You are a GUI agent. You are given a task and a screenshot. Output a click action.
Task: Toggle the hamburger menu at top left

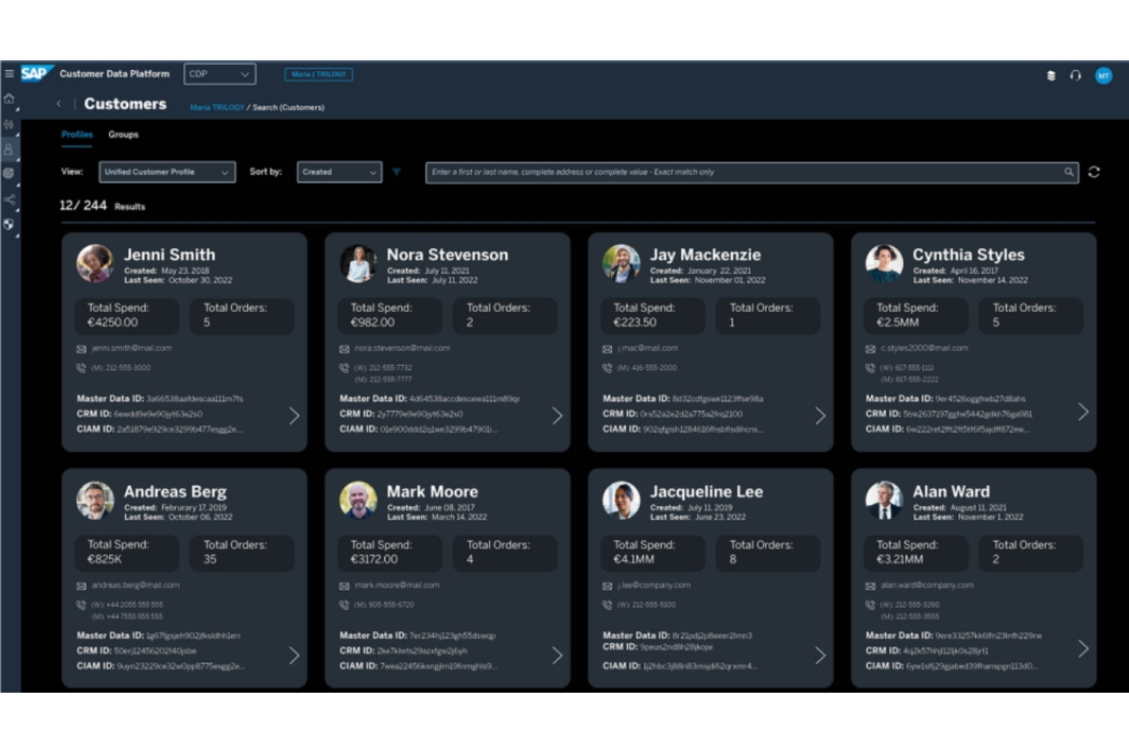9,74
